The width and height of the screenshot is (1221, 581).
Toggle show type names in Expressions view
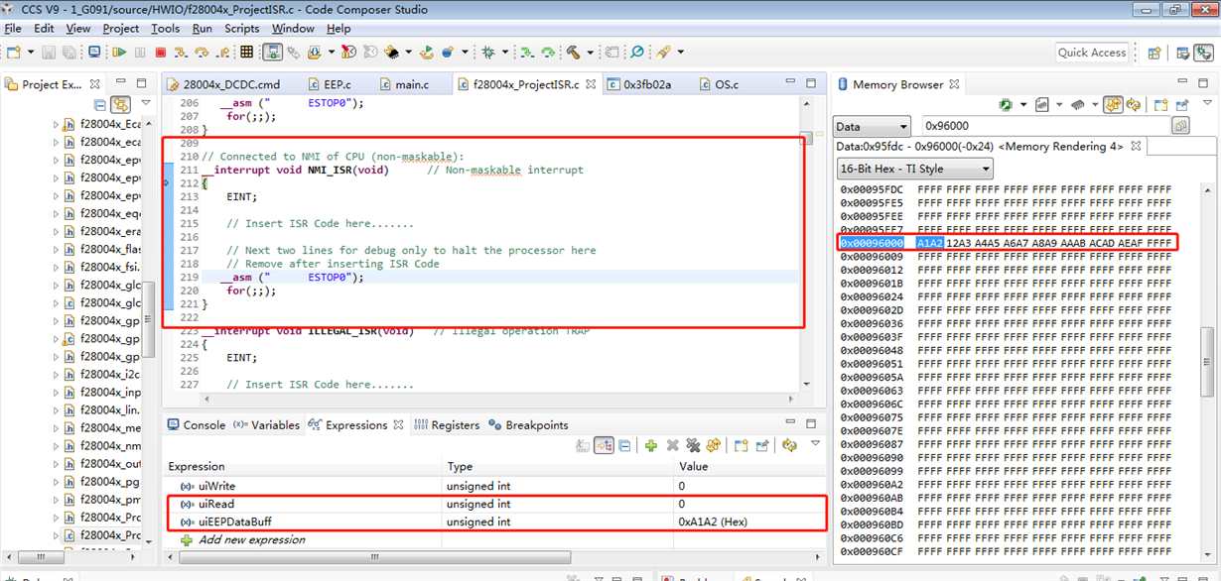583,446
